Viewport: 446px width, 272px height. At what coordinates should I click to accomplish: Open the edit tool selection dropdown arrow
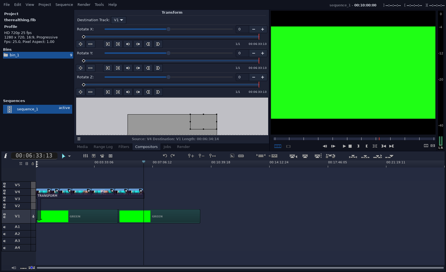(x=69, y=156)
